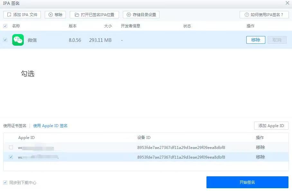
Task: Click 移除 button in the WeChat row
Action: pyautogui.click(x=256, y=40)
